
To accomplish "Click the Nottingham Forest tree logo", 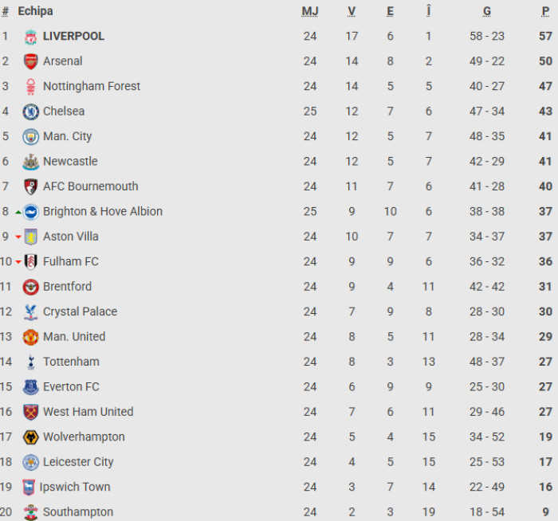I will 30,86.
